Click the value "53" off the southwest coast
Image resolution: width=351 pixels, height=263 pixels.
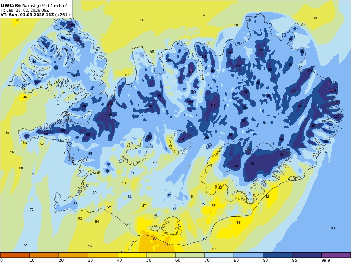[x=80, y=218]
